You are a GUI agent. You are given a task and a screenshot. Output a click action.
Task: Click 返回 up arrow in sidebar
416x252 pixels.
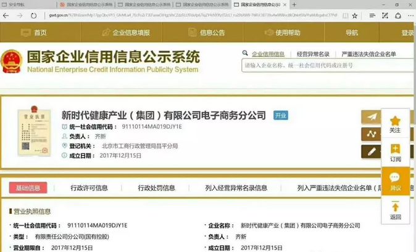pos(395,210)
